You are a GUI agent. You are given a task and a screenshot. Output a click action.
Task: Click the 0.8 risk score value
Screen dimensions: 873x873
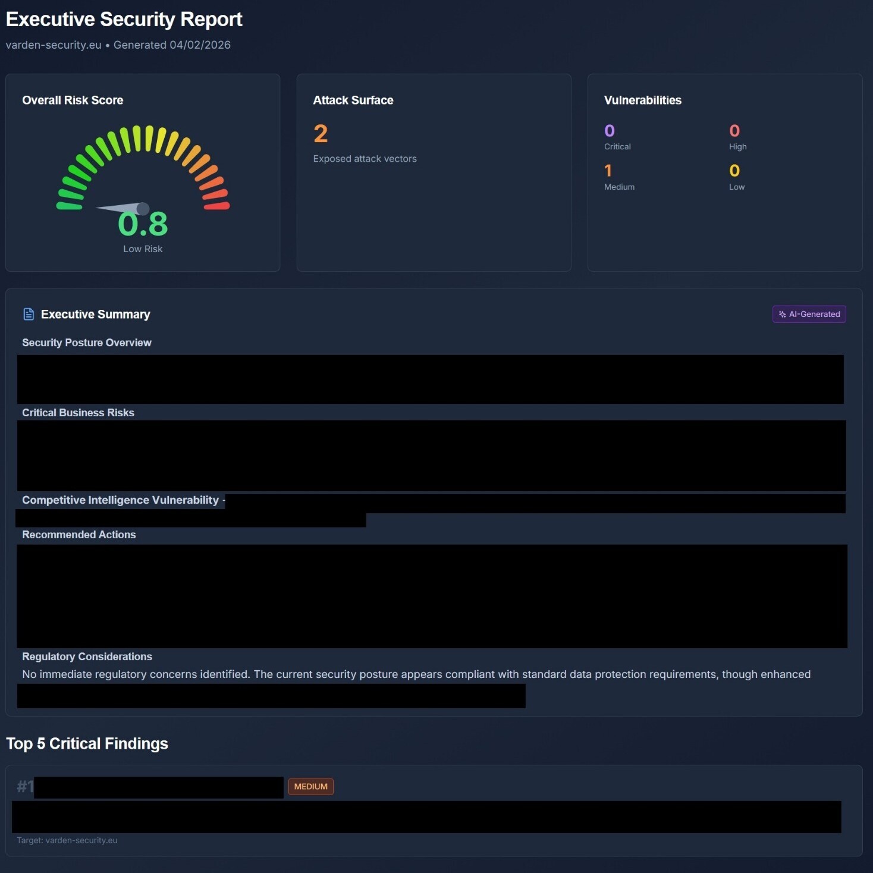143,224
